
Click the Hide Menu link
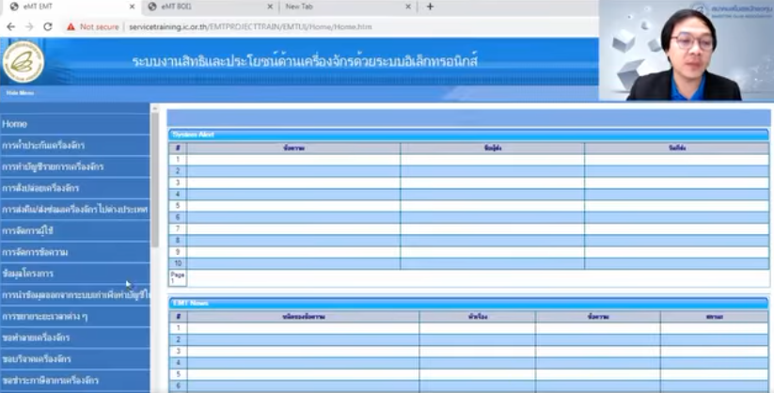coord(21,93)
